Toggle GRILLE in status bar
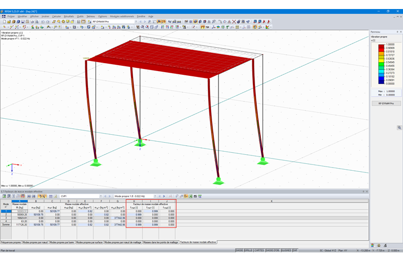Image resolution: width=403 pixels, height=262 pixels. [248, 250]
